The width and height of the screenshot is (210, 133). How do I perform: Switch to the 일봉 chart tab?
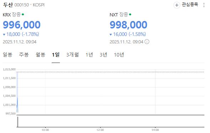pos(7,55)
